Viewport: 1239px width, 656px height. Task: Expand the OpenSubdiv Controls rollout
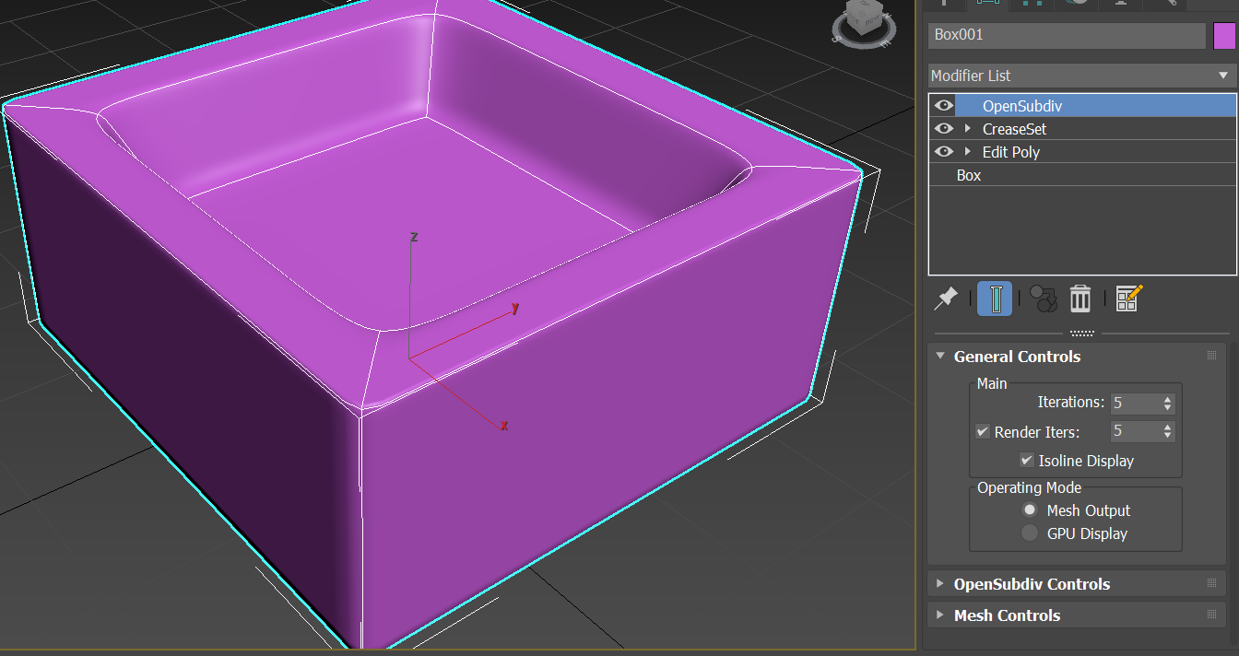(939, 583)
